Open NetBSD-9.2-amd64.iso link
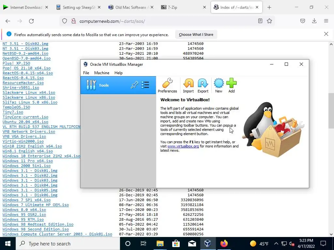 (25, 53)
